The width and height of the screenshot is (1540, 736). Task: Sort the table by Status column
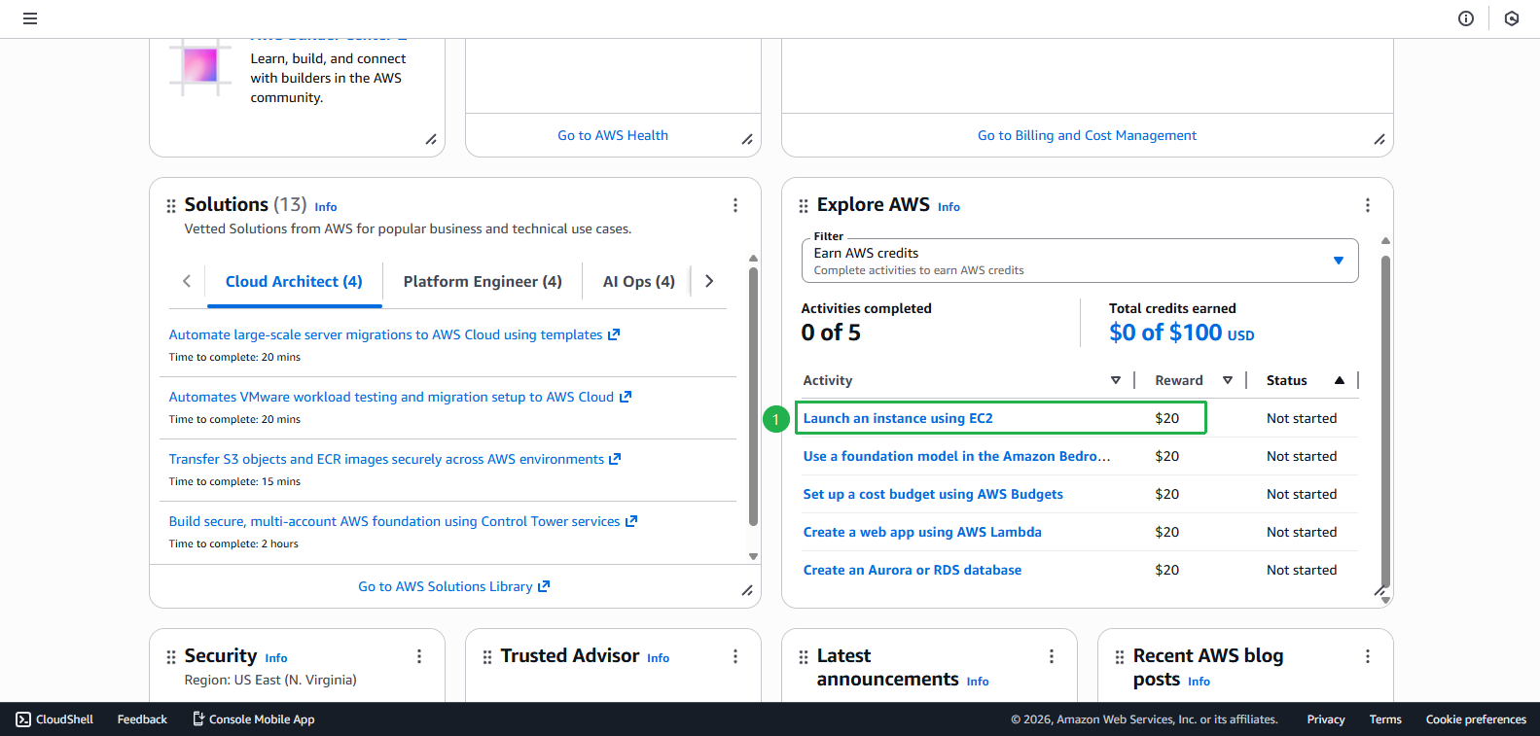(1339, 380)
